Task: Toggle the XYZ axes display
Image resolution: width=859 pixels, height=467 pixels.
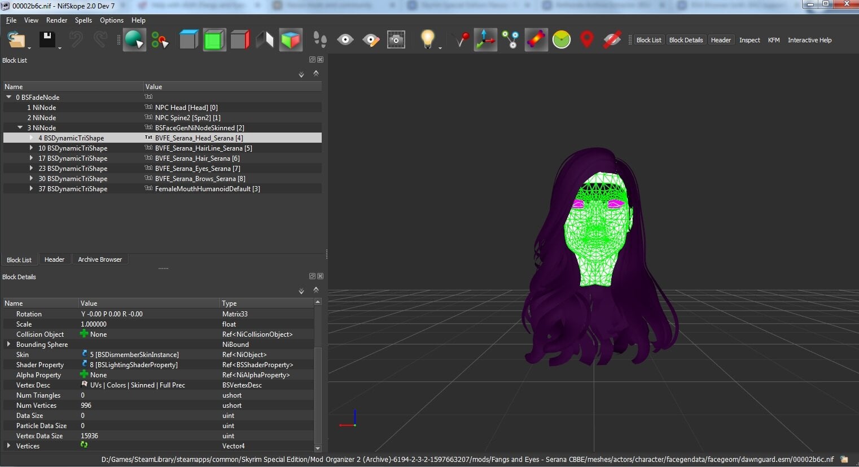Action: [x=485, y=40]
